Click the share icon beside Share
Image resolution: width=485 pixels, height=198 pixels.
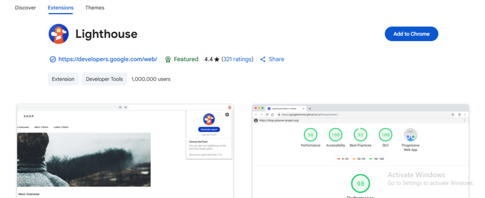[262, 59]
